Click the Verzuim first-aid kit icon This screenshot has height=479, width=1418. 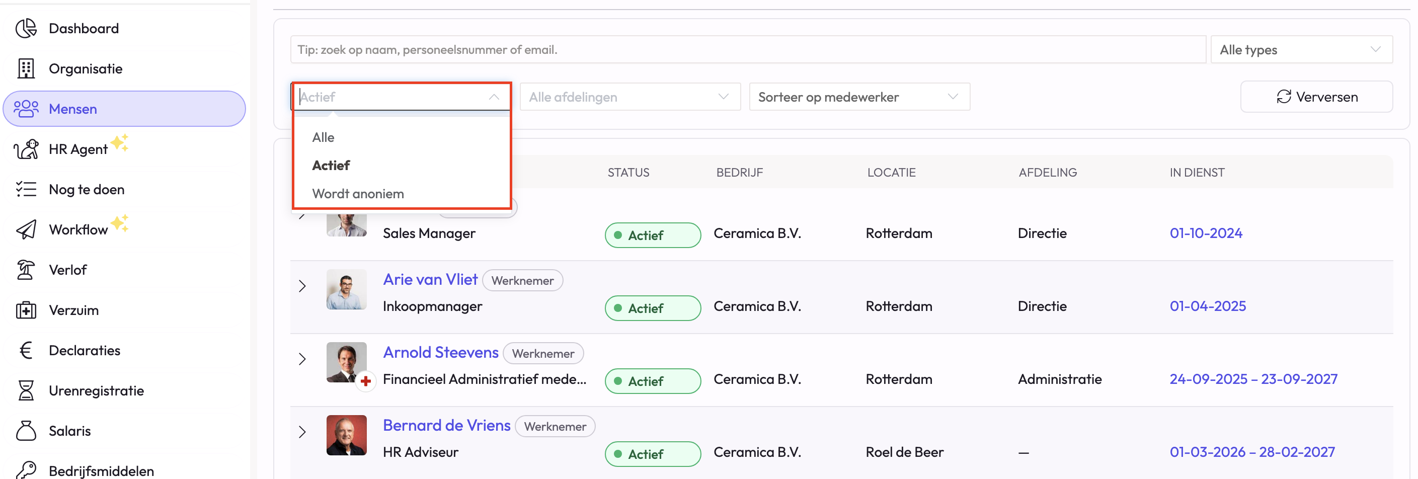pyautogui.click(x=26, y=310)
